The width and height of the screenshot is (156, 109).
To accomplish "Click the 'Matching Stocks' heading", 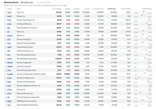I will click(11, 2).
